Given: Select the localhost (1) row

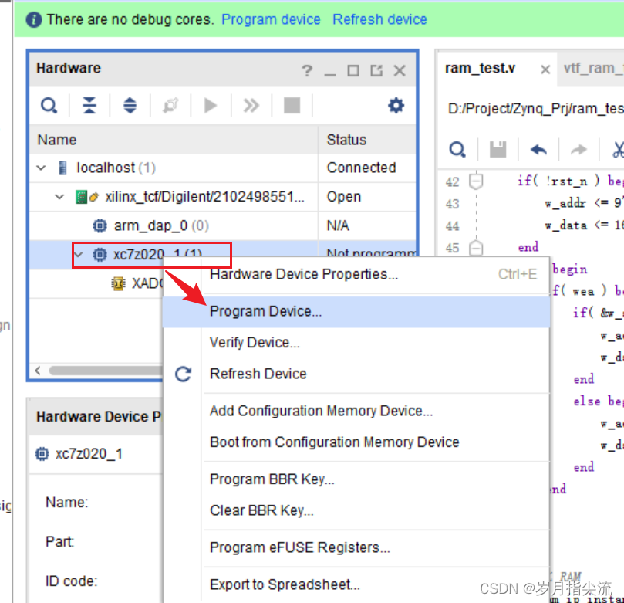Looking at the screenshot, I should (x=223, y=168).
